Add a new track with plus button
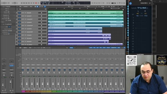167x94 pixels. point(17,9)
